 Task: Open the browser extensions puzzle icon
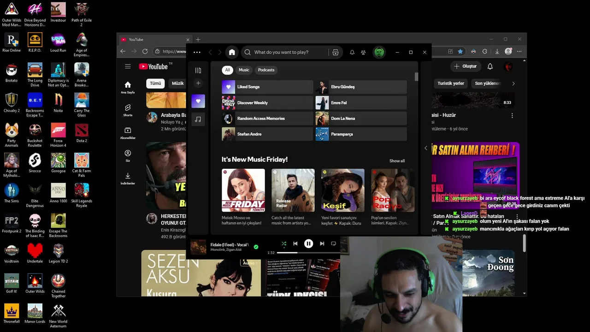click(x=485, y=52)
